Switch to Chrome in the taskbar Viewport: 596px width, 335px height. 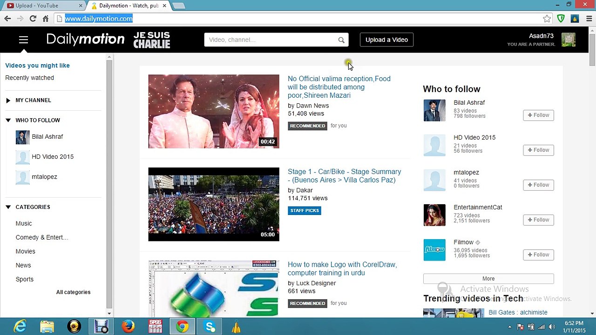[182, 327]
